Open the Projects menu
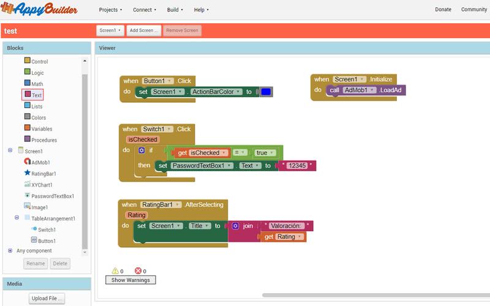Image resolution: width=490 pixels, height=306 pixels. [x=110, y=10]
